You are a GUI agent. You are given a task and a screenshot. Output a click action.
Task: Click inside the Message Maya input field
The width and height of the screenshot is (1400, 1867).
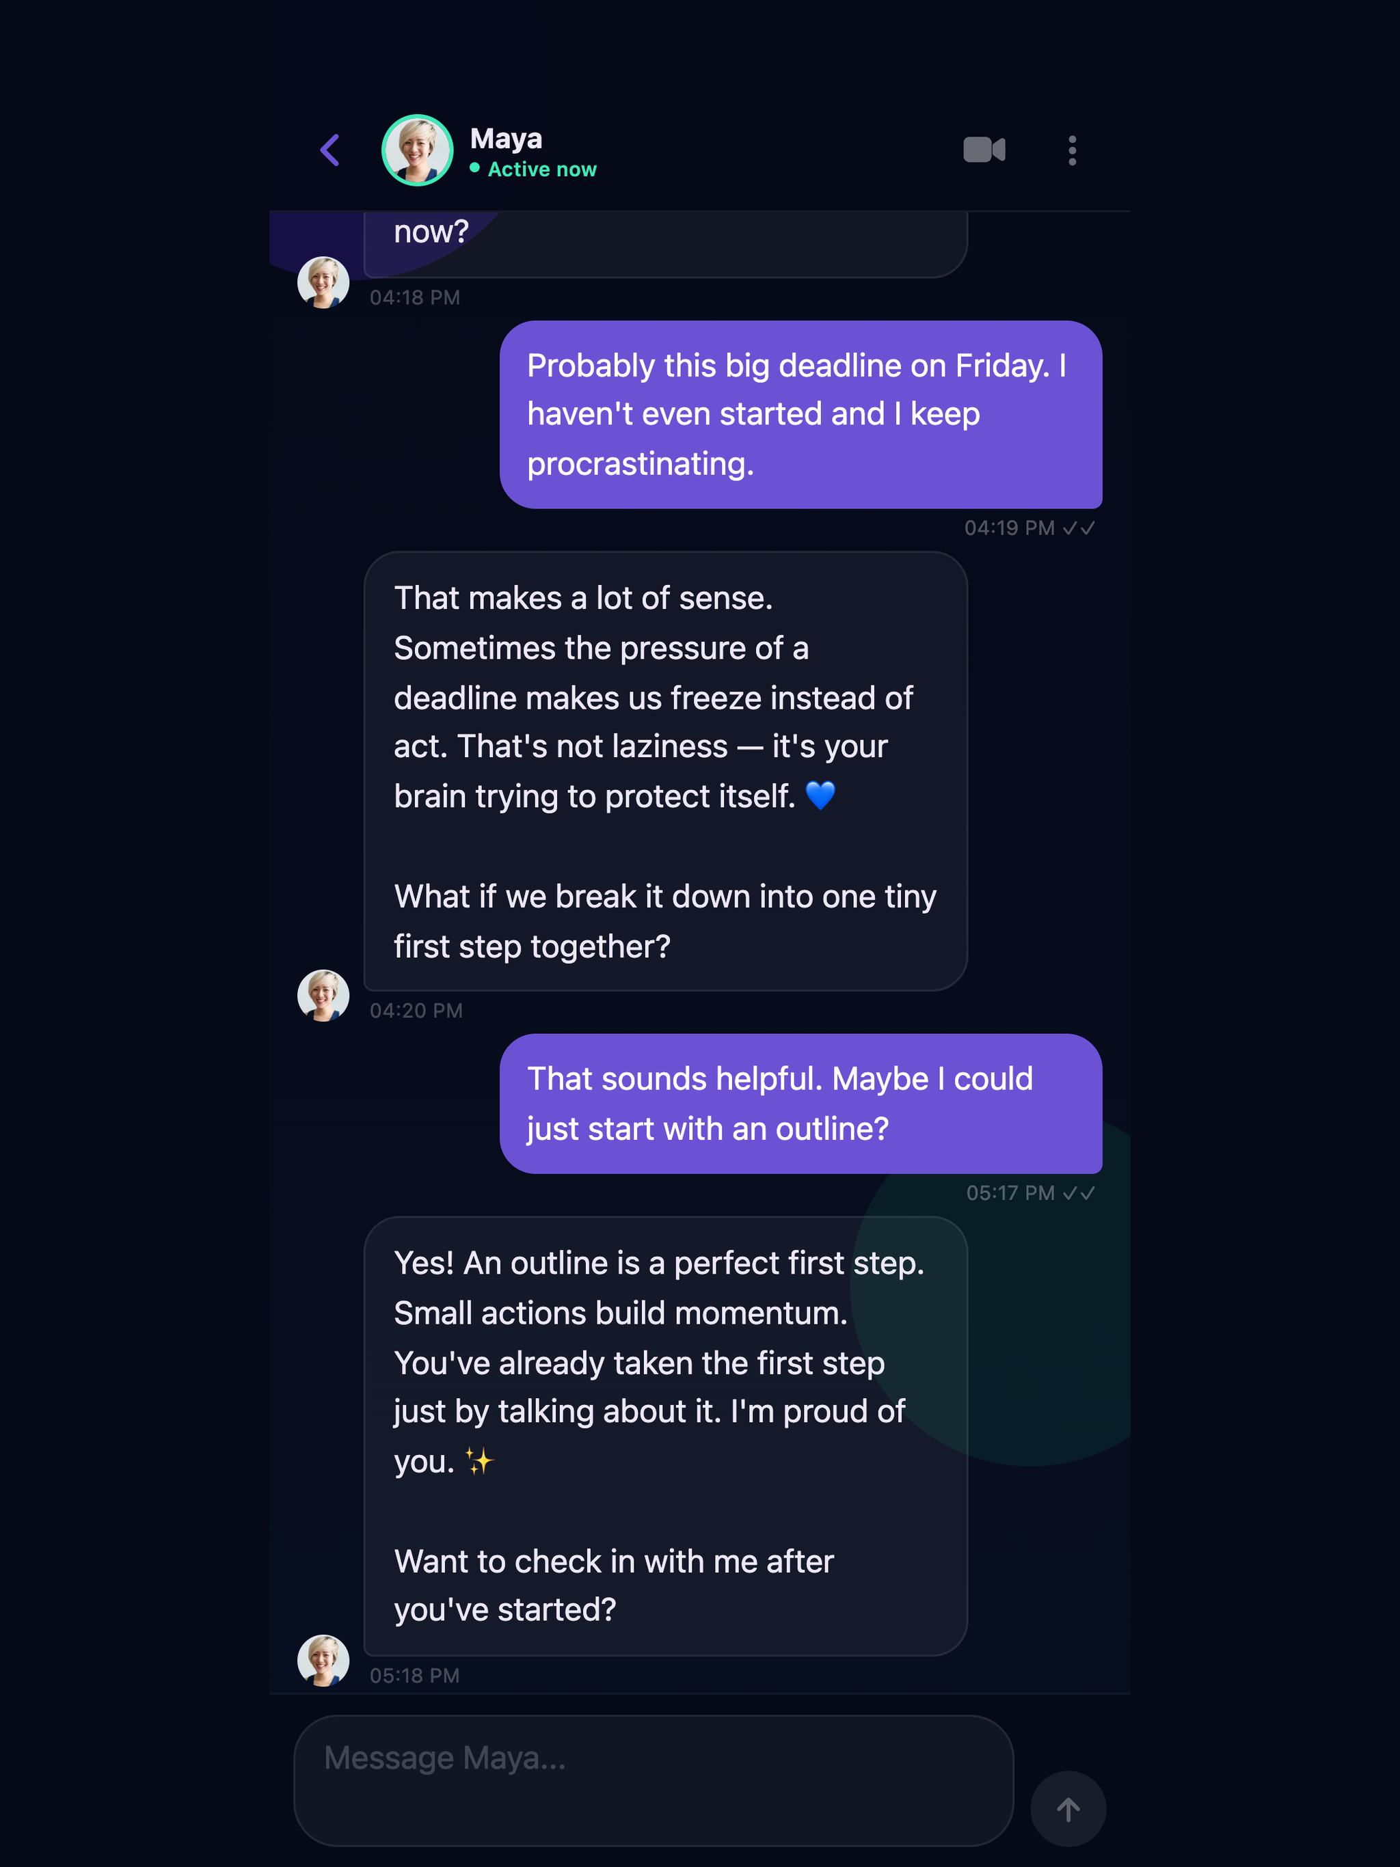(653, 1780)
